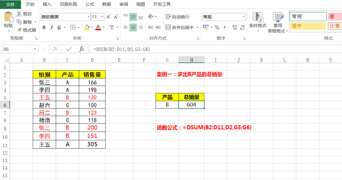Confirm formula entry with checkmark icon
342x180 pixels.
pyautogui.click(x=69, y=49)
